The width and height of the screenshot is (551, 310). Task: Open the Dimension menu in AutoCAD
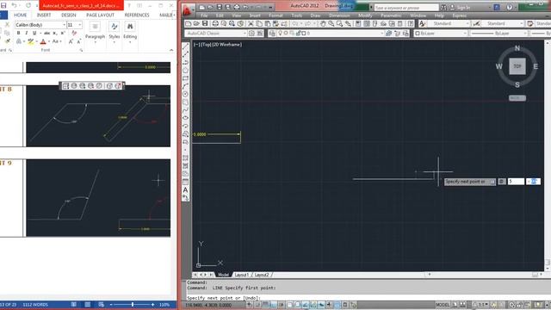tap(339, 15)
